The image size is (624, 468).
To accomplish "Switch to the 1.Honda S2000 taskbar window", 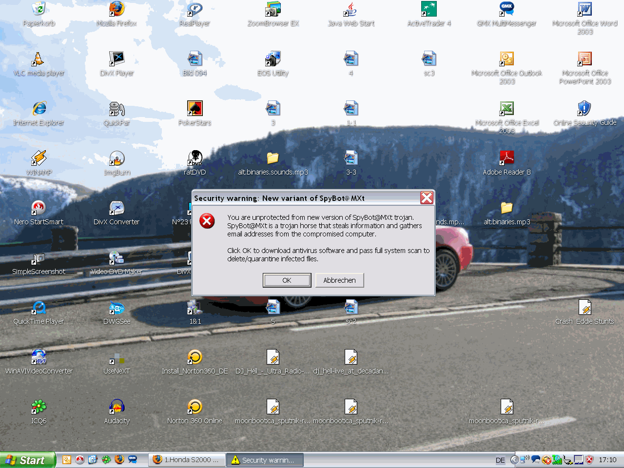I will (187, 460).
